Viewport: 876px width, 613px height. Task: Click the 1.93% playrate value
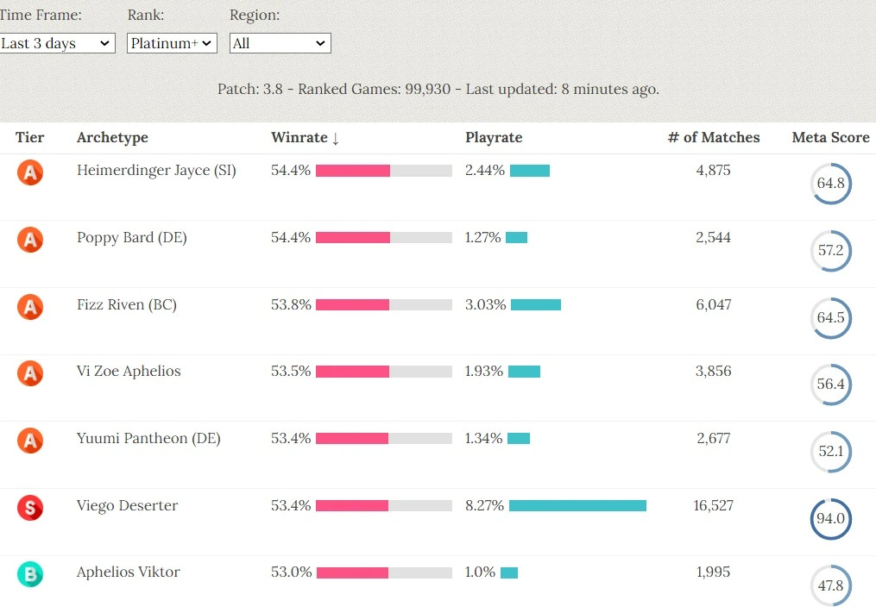tap(484, 372)
